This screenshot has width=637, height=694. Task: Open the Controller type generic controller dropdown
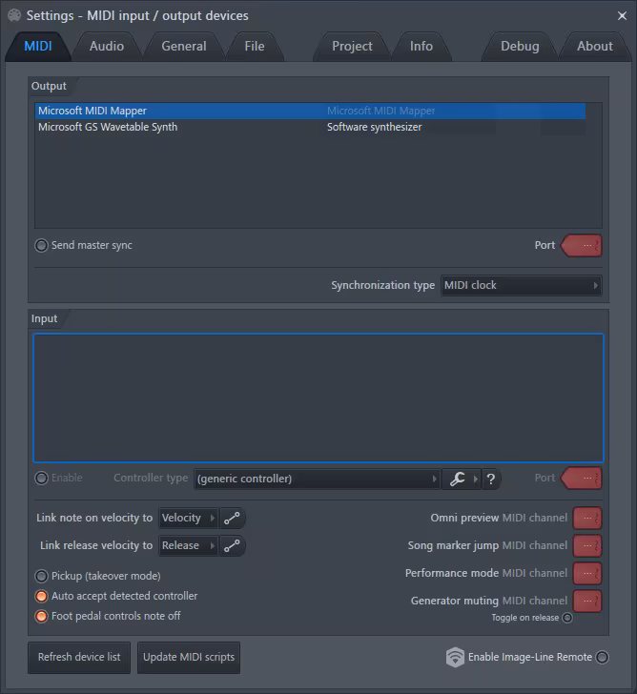(x=317, y=479)
